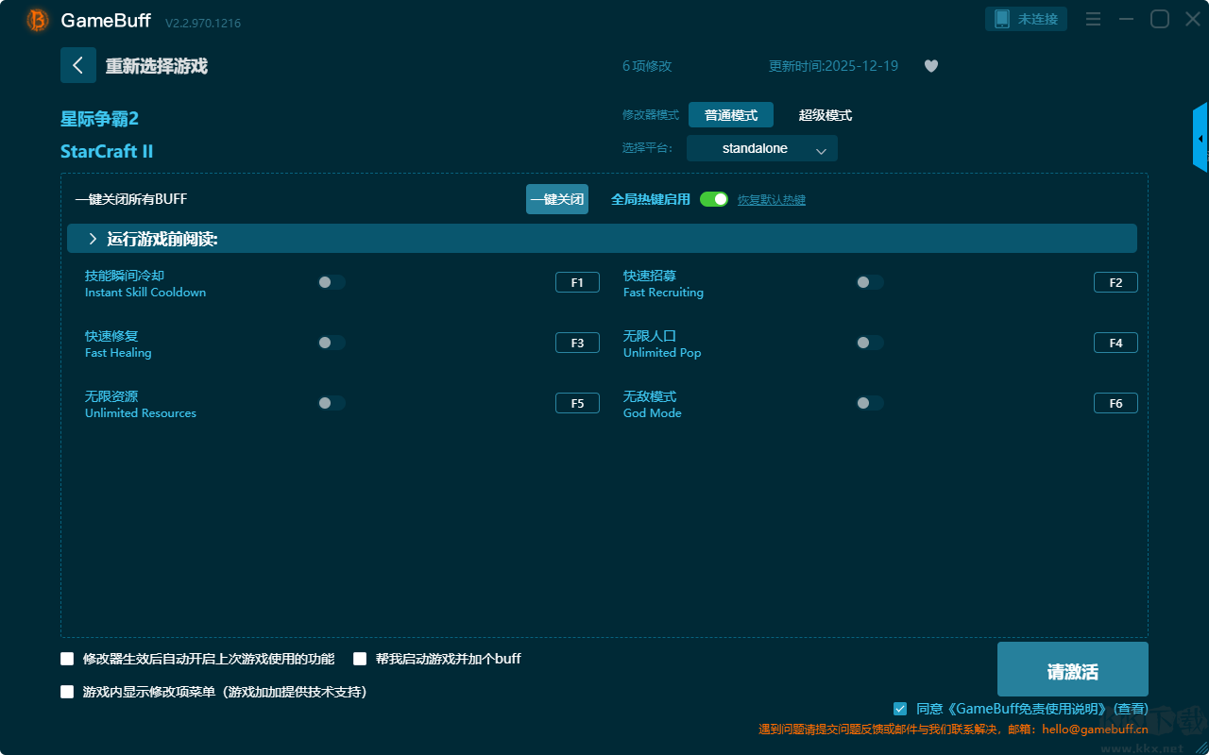
Task: Check the in-game menu display checkbox
Action: click(x=67, y=692)
